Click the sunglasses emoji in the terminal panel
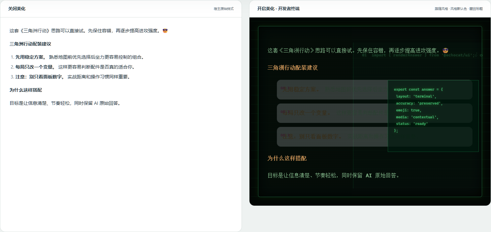 click(445, 50)
